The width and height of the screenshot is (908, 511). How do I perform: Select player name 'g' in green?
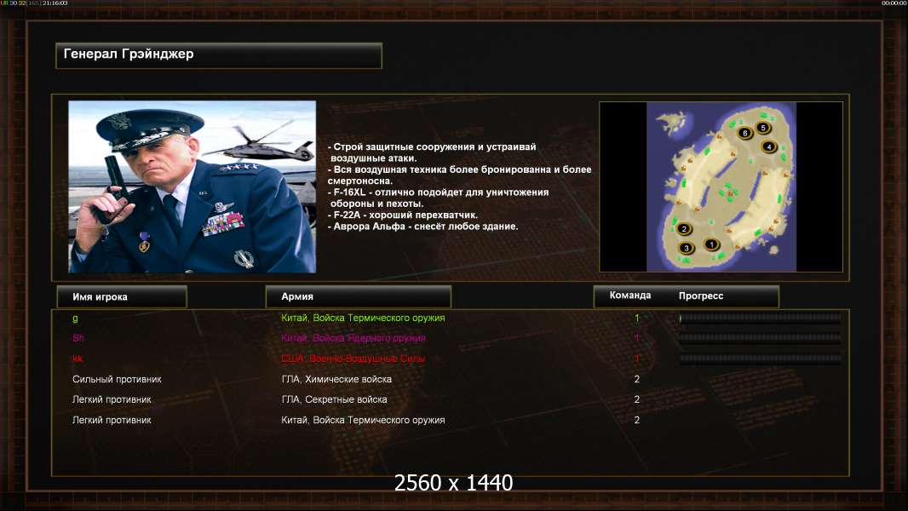pyautogui.click(x=75, y=318)
